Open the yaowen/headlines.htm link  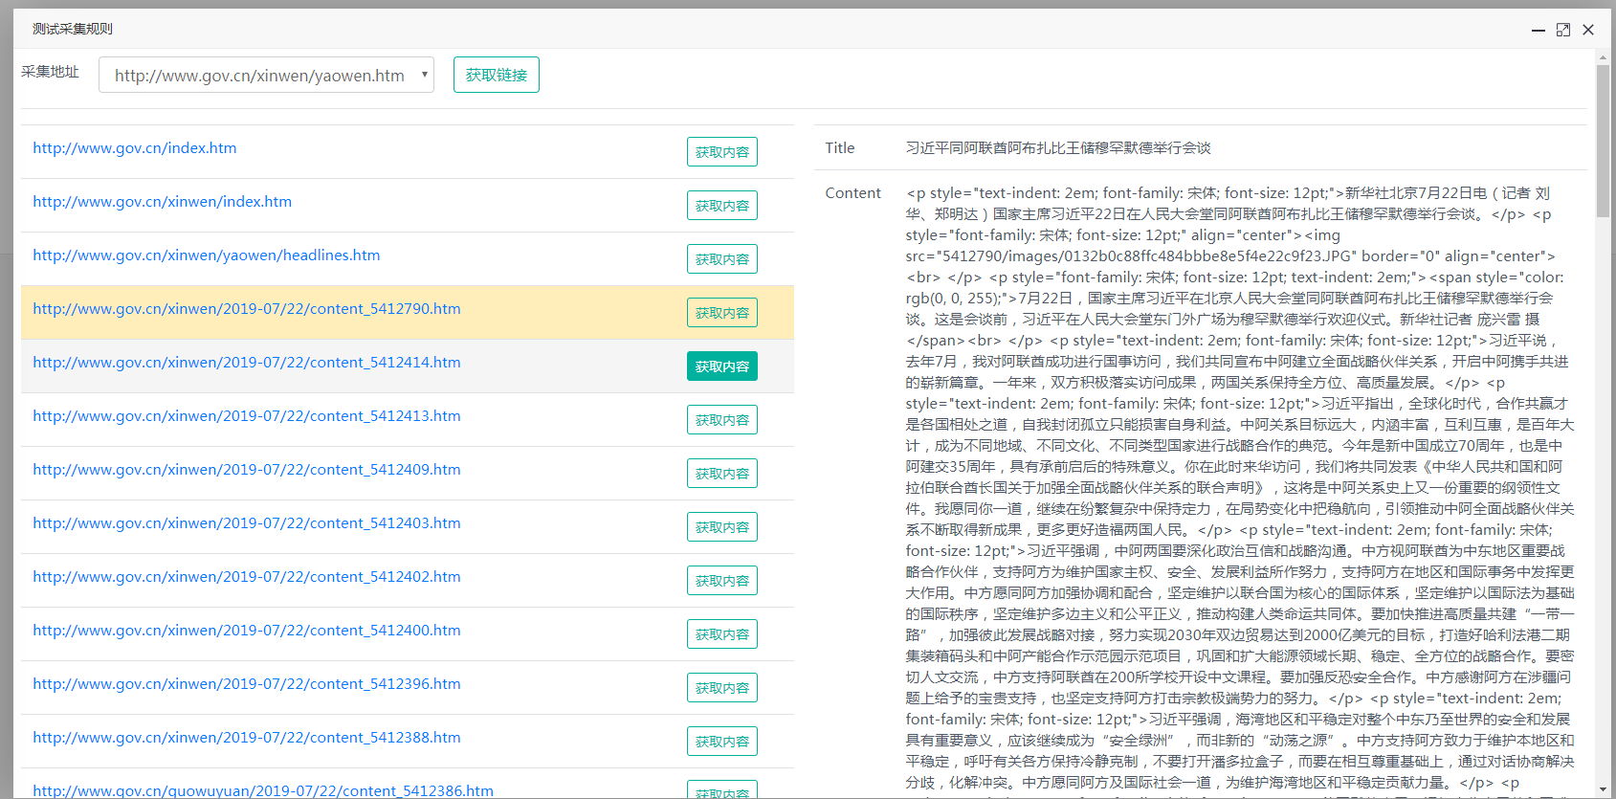[x=207, y=255]
